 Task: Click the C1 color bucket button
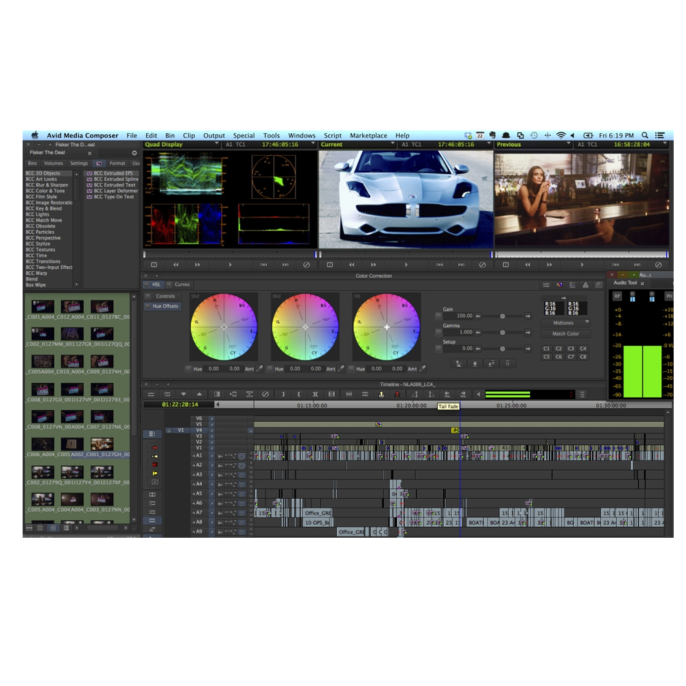coord(547,348)
